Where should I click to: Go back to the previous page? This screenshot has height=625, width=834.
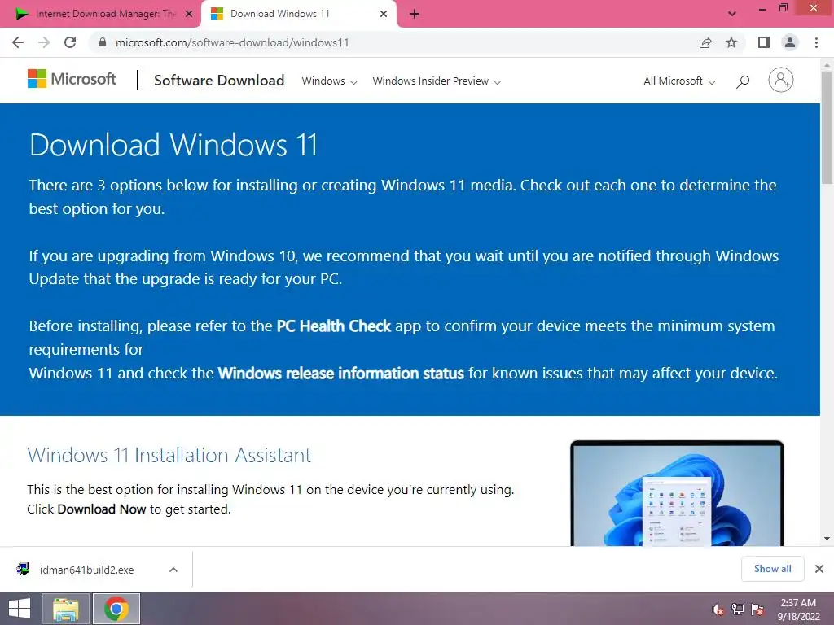click(x=18, y=42)
